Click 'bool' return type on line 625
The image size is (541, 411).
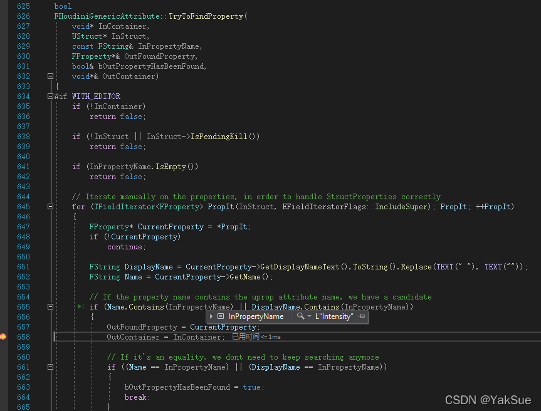(63, 6)
